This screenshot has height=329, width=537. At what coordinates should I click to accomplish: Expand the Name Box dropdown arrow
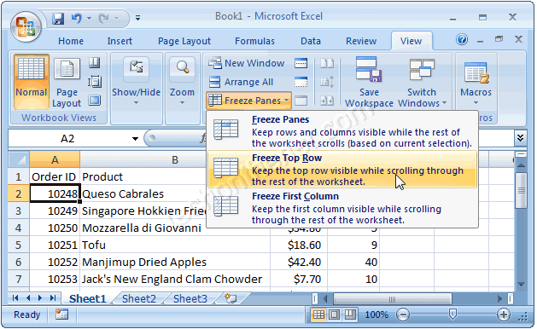pyautogui.click(x=135, y=139)
